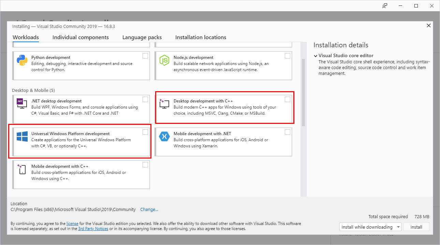Tick Universal Windows Platform development checkbox
This screenshot has width=440, height=245.
(145, 132)
